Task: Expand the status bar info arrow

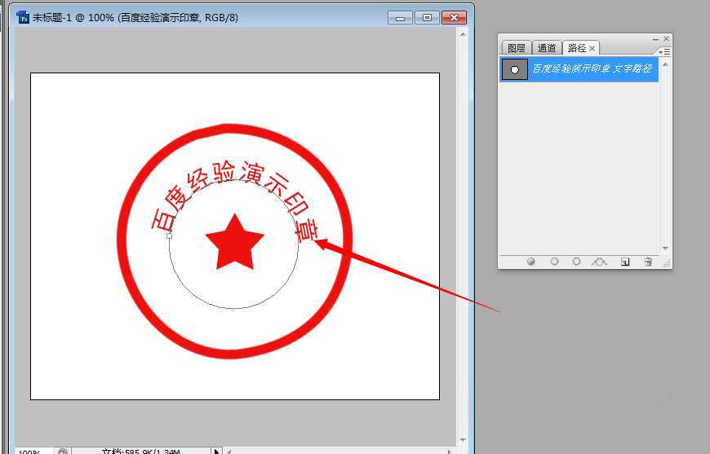Action: click(216, 451)
